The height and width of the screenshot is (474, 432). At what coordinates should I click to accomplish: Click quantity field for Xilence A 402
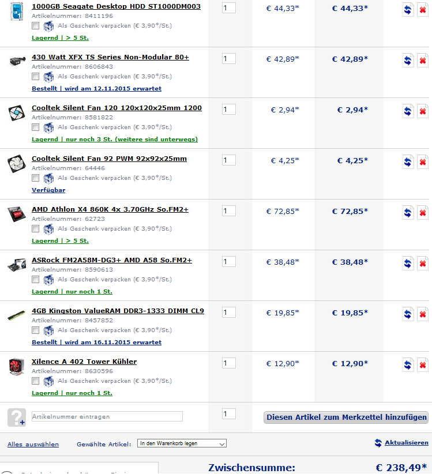(228, 364)
